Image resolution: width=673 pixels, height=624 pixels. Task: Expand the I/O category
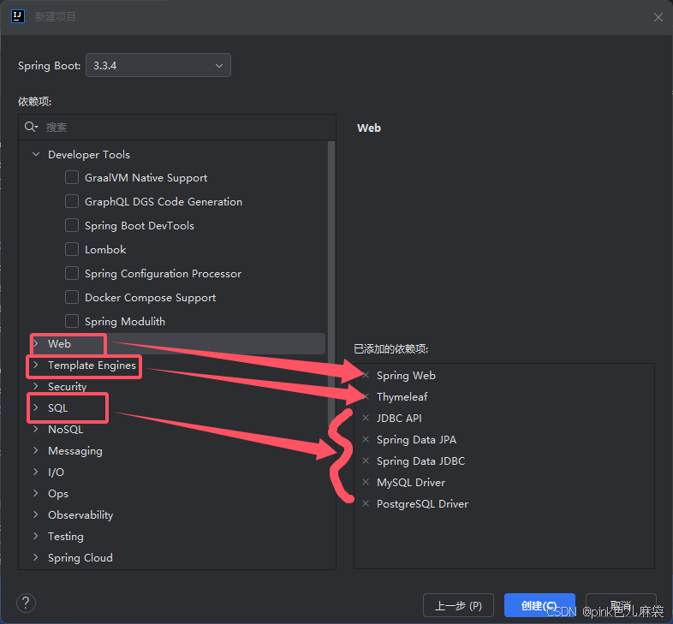click(x=36, y=472)
